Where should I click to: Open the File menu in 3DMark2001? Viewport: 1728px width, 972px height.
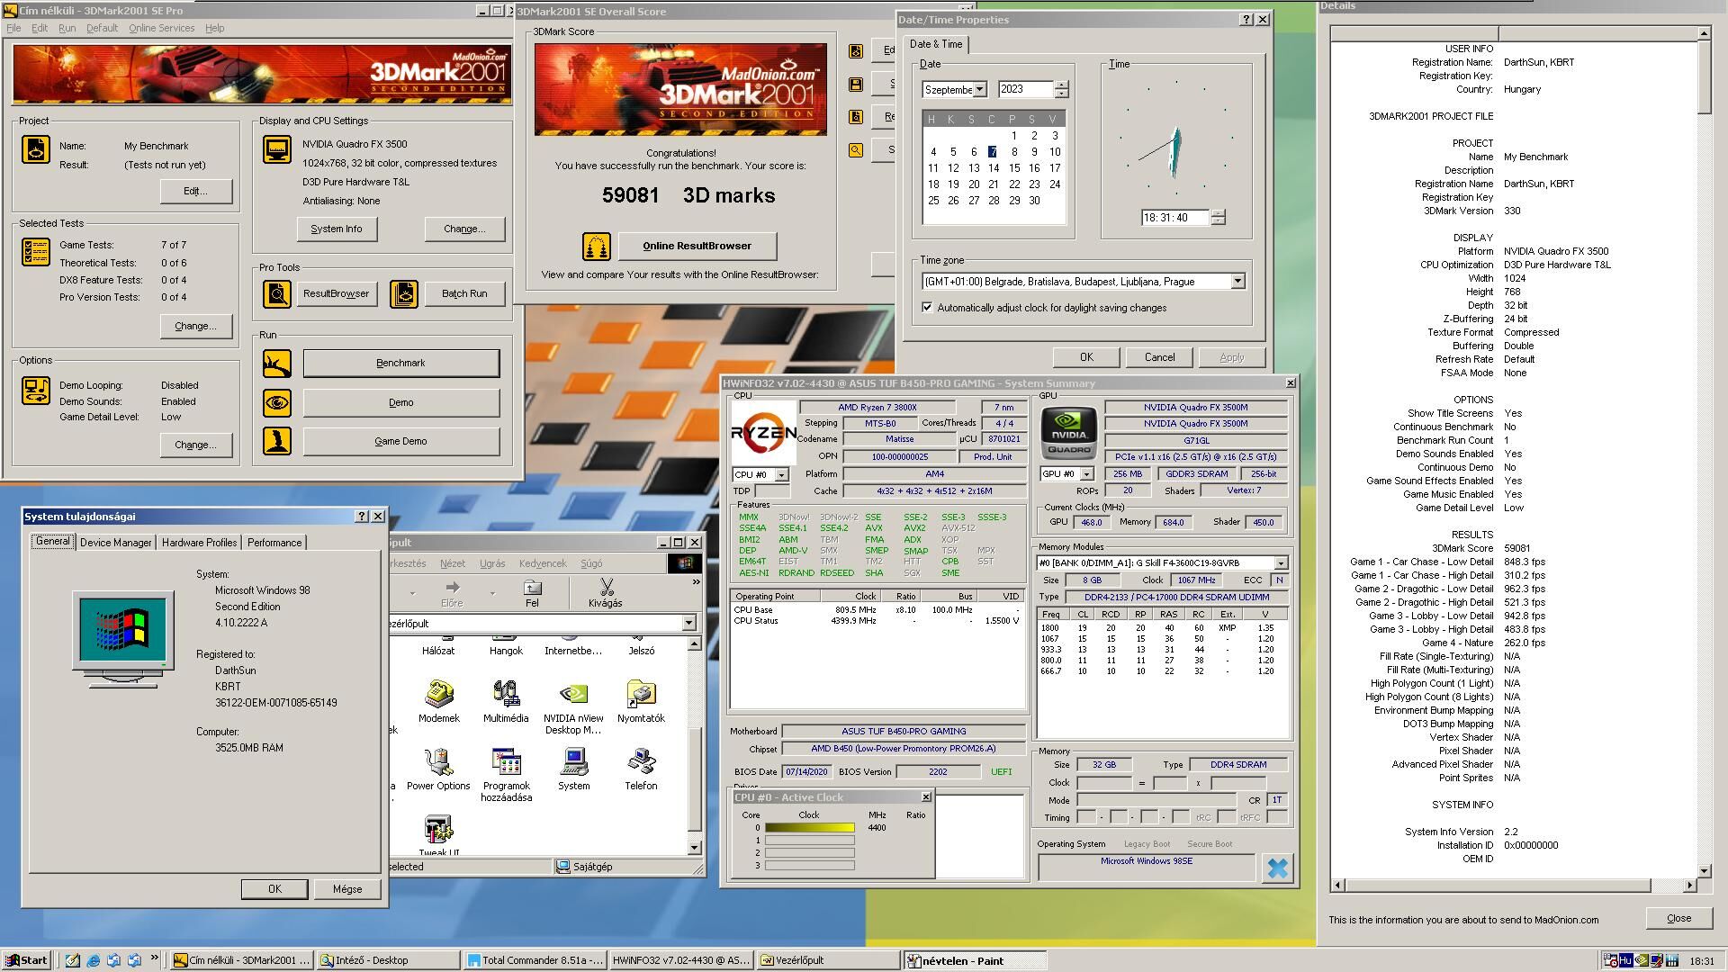coord(13,28)
